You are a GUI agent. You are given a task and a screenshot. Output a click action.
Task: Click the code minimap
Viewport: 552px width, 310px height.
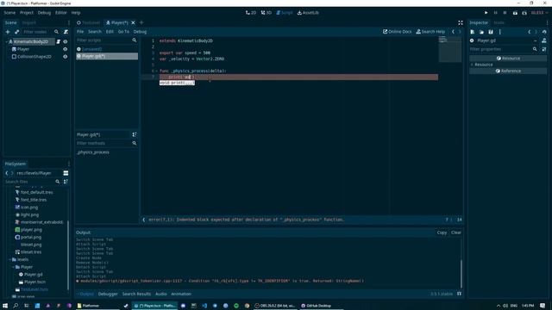(449, 49)
